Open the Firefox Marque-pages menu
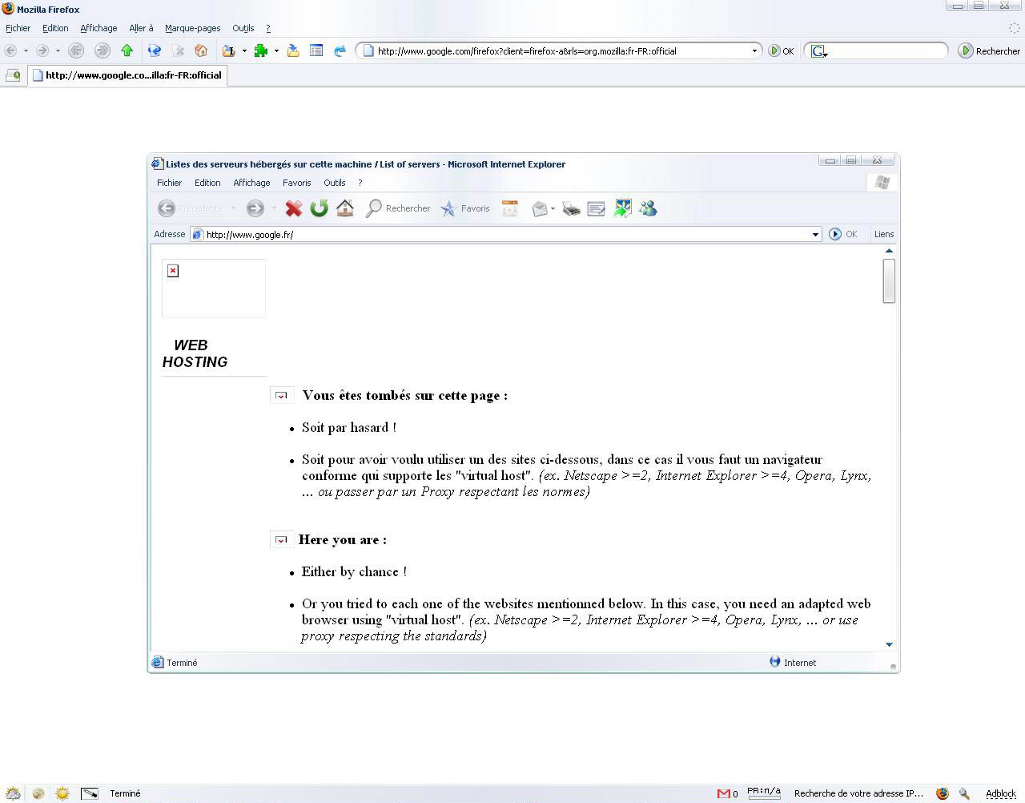Screen dimensions: 1025x803 click(x=192, y=28)
